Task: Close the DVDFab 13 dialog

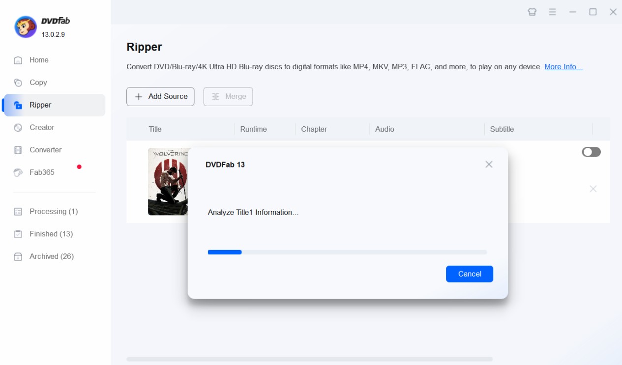Action: coord(489,165)
